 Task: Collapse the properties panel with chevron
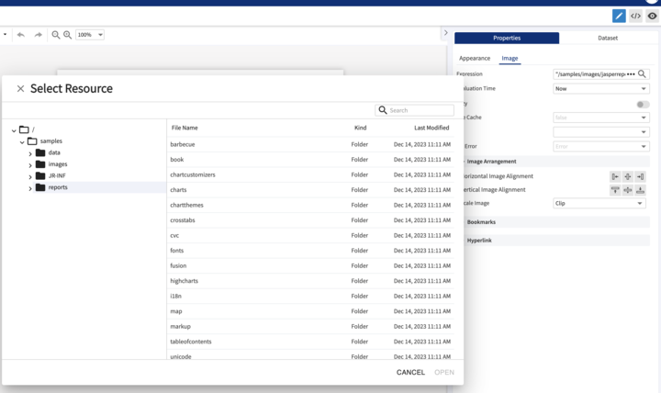click(445, 32)
